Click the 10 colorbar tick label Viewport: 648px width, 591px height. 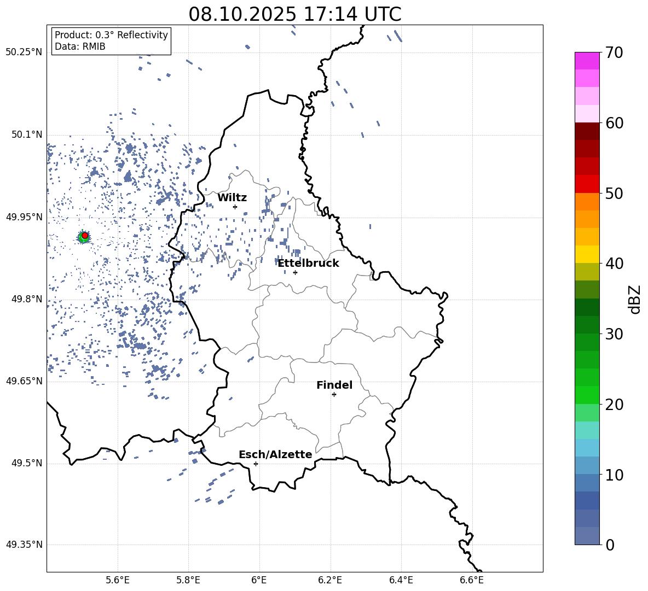[x=614, y=475]
